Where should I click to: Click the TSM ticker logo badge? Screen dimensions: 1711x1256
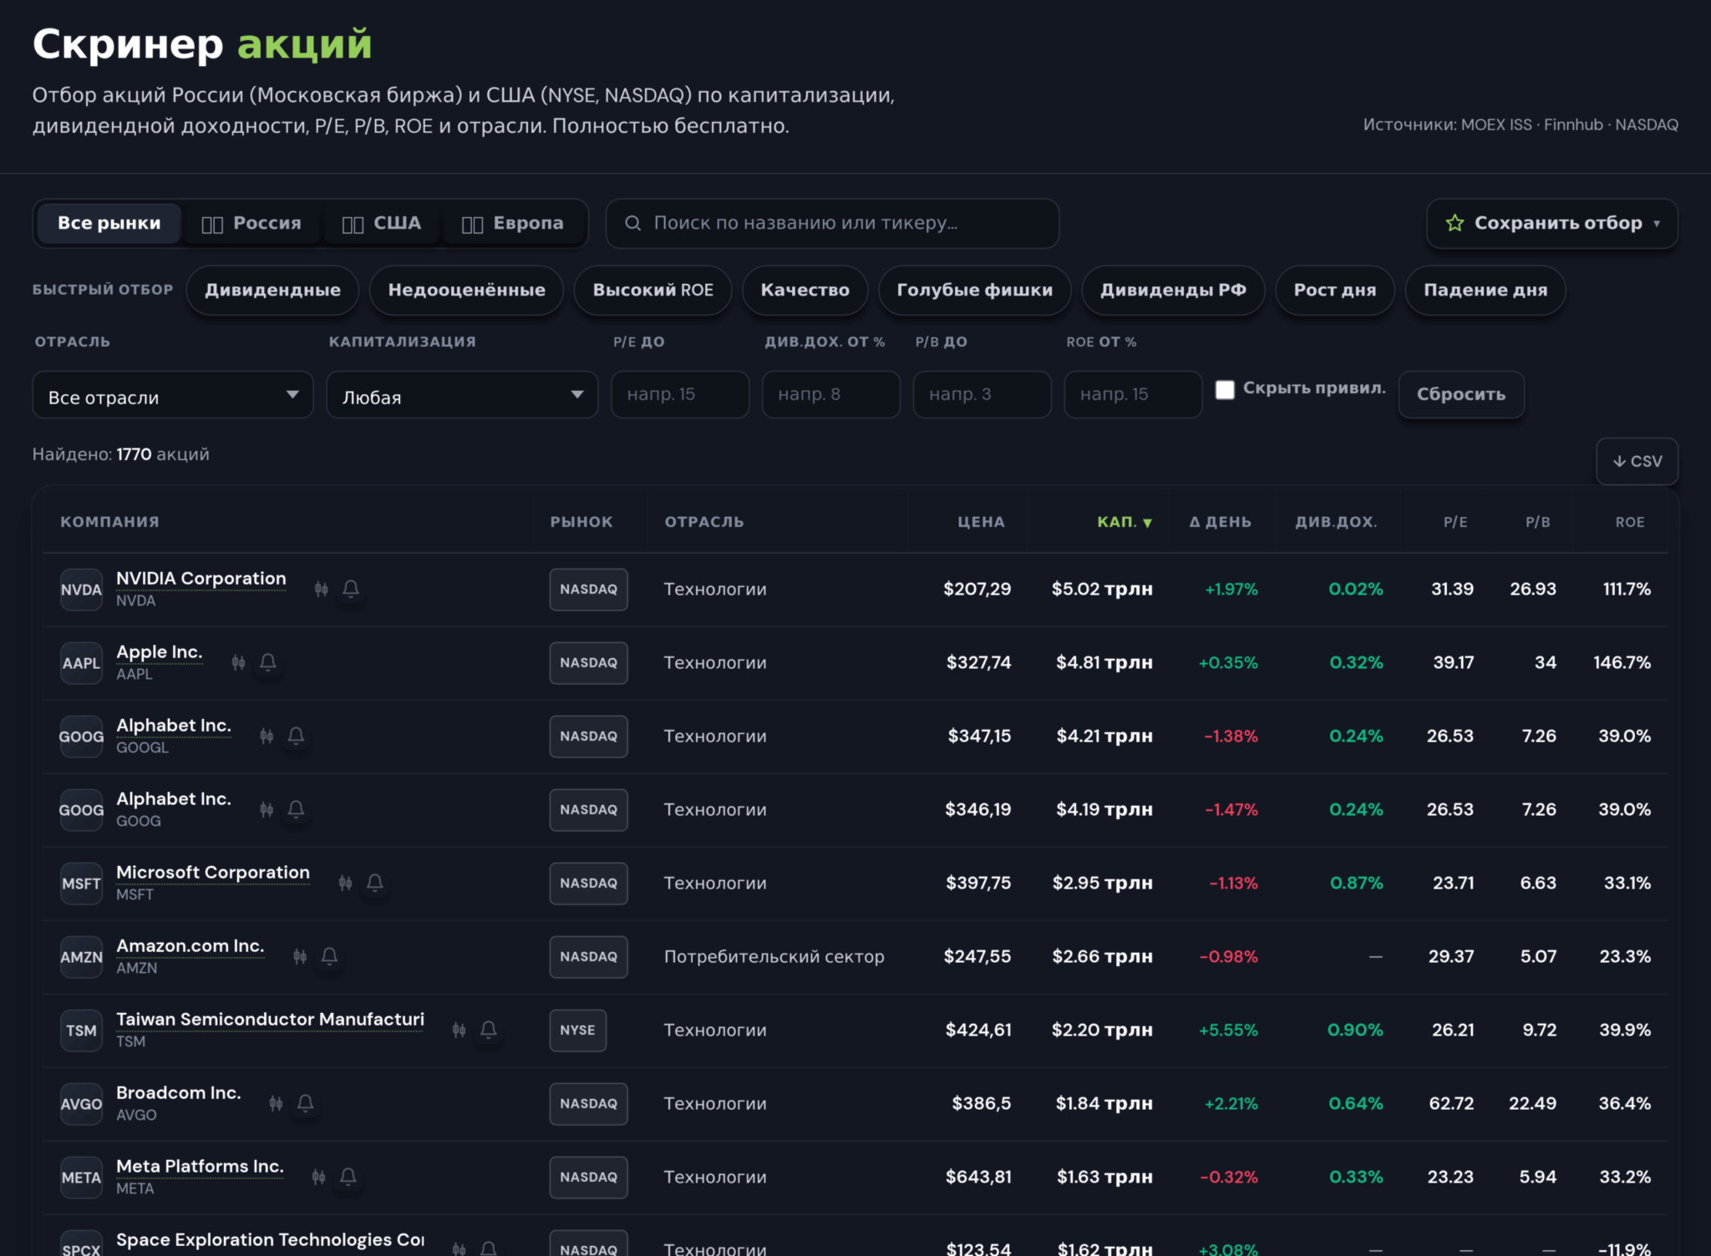point(81,1031)
